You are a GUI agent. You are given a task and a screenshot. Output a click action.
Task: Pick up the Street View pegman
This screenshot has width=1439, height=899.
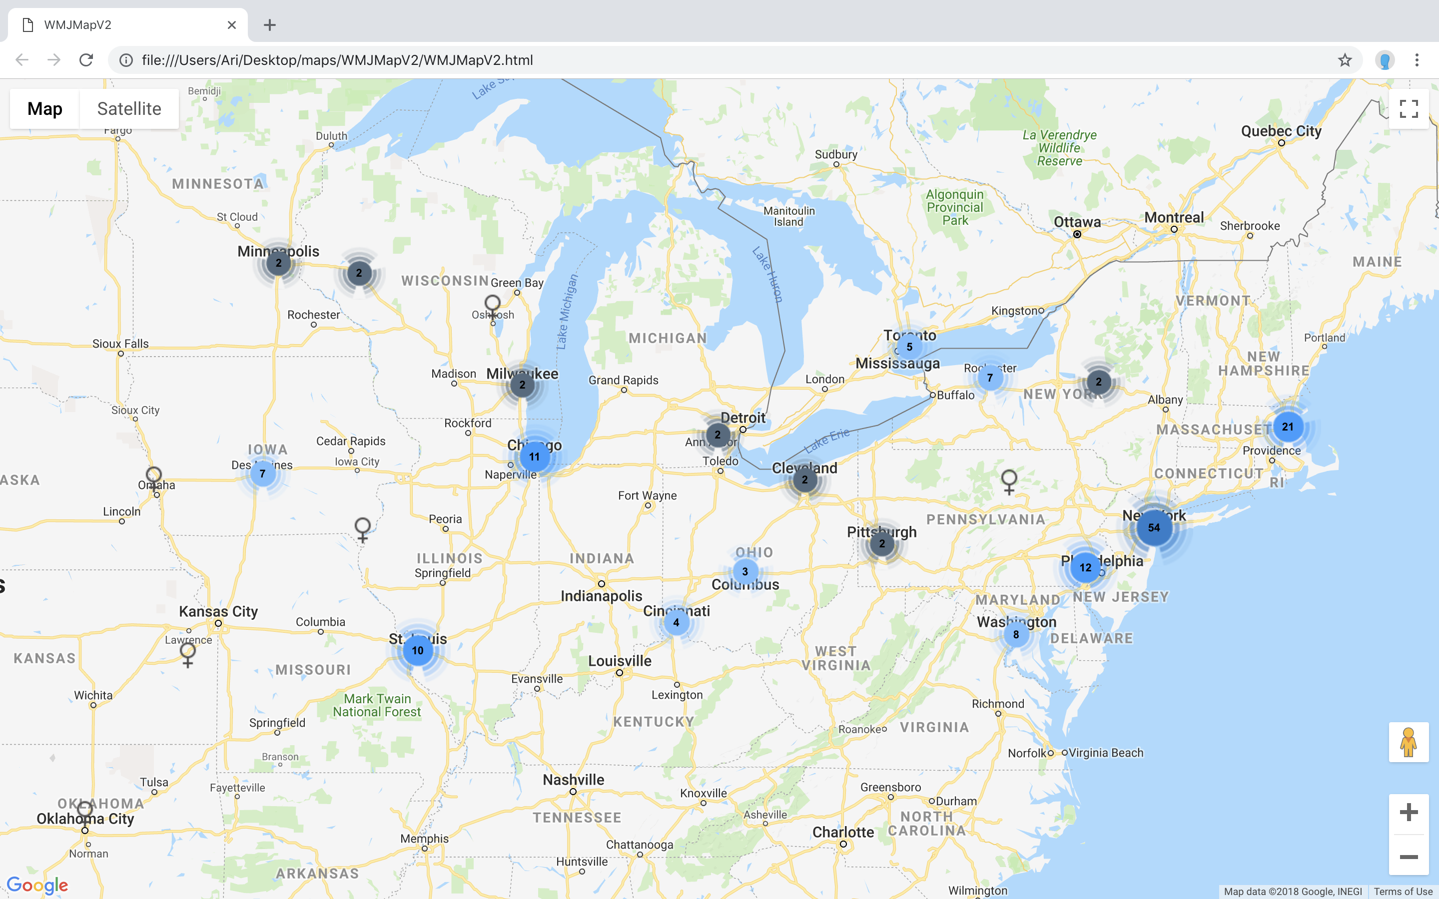pos(1409,742)
